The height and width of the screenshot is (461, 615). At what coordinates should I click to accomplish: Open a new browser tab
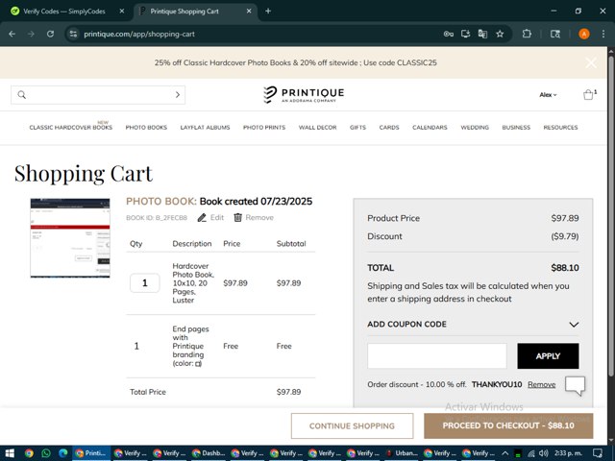(x=268, y=11)
